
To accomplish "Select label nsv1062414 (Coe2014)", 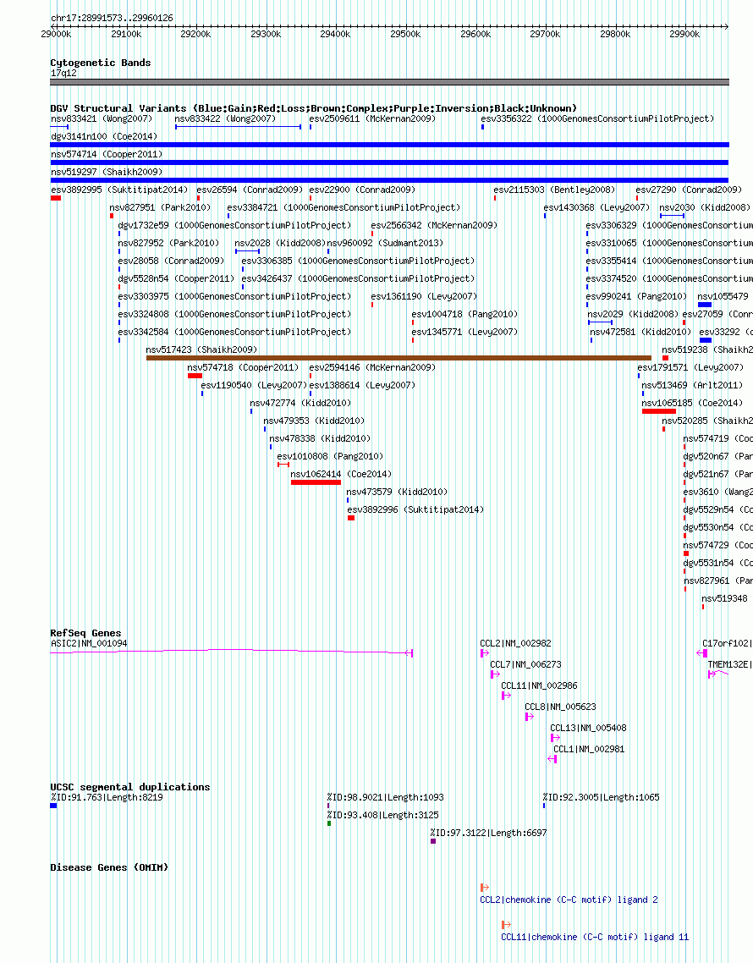I will pos(341,474).
